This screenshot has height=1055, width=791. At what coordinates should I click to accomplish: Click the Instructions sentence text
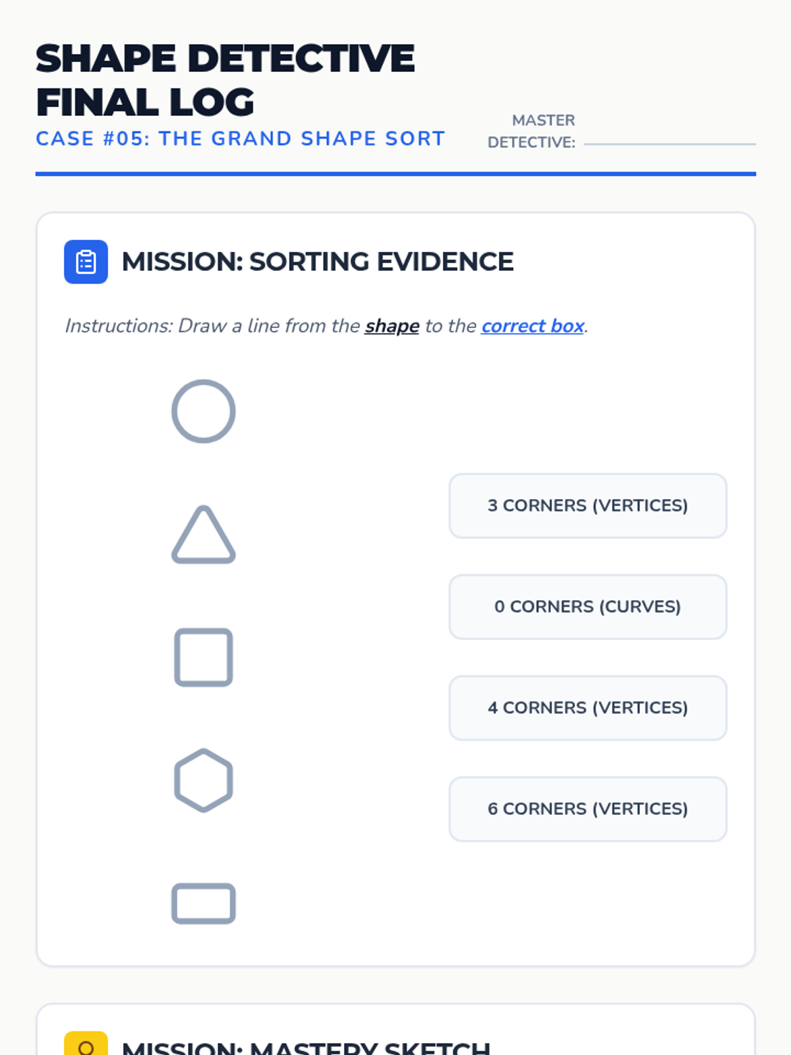[212, 326]
